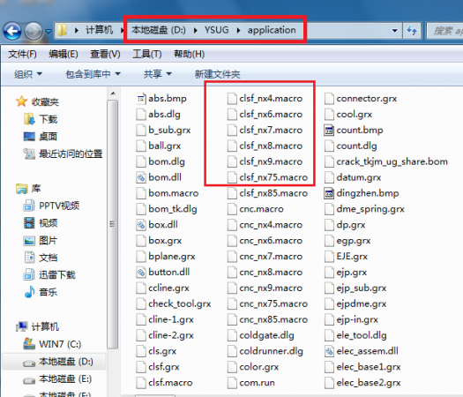Click the Forward navigation arrow button
The image size is (463, 397).
pos(34,31)
